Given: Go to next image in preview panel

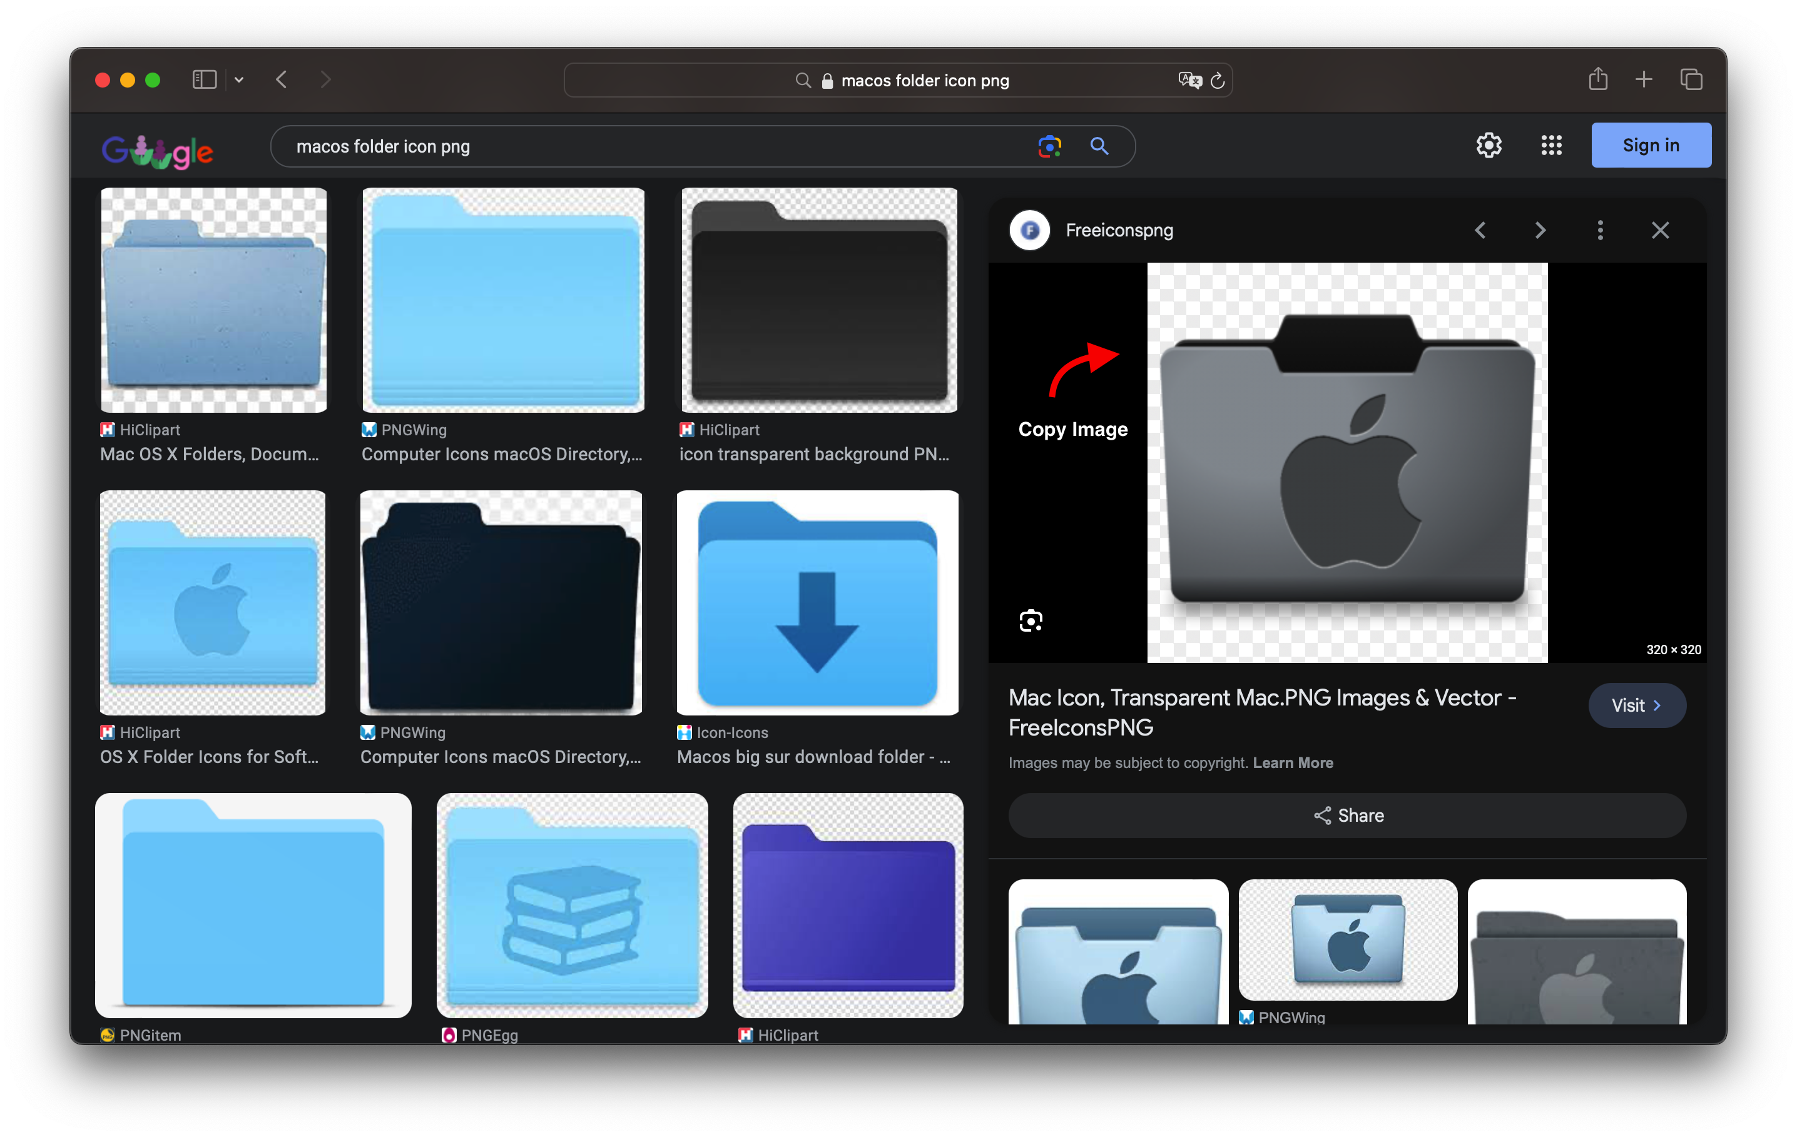Looking at the screenshot, I should coord(1540,231).
